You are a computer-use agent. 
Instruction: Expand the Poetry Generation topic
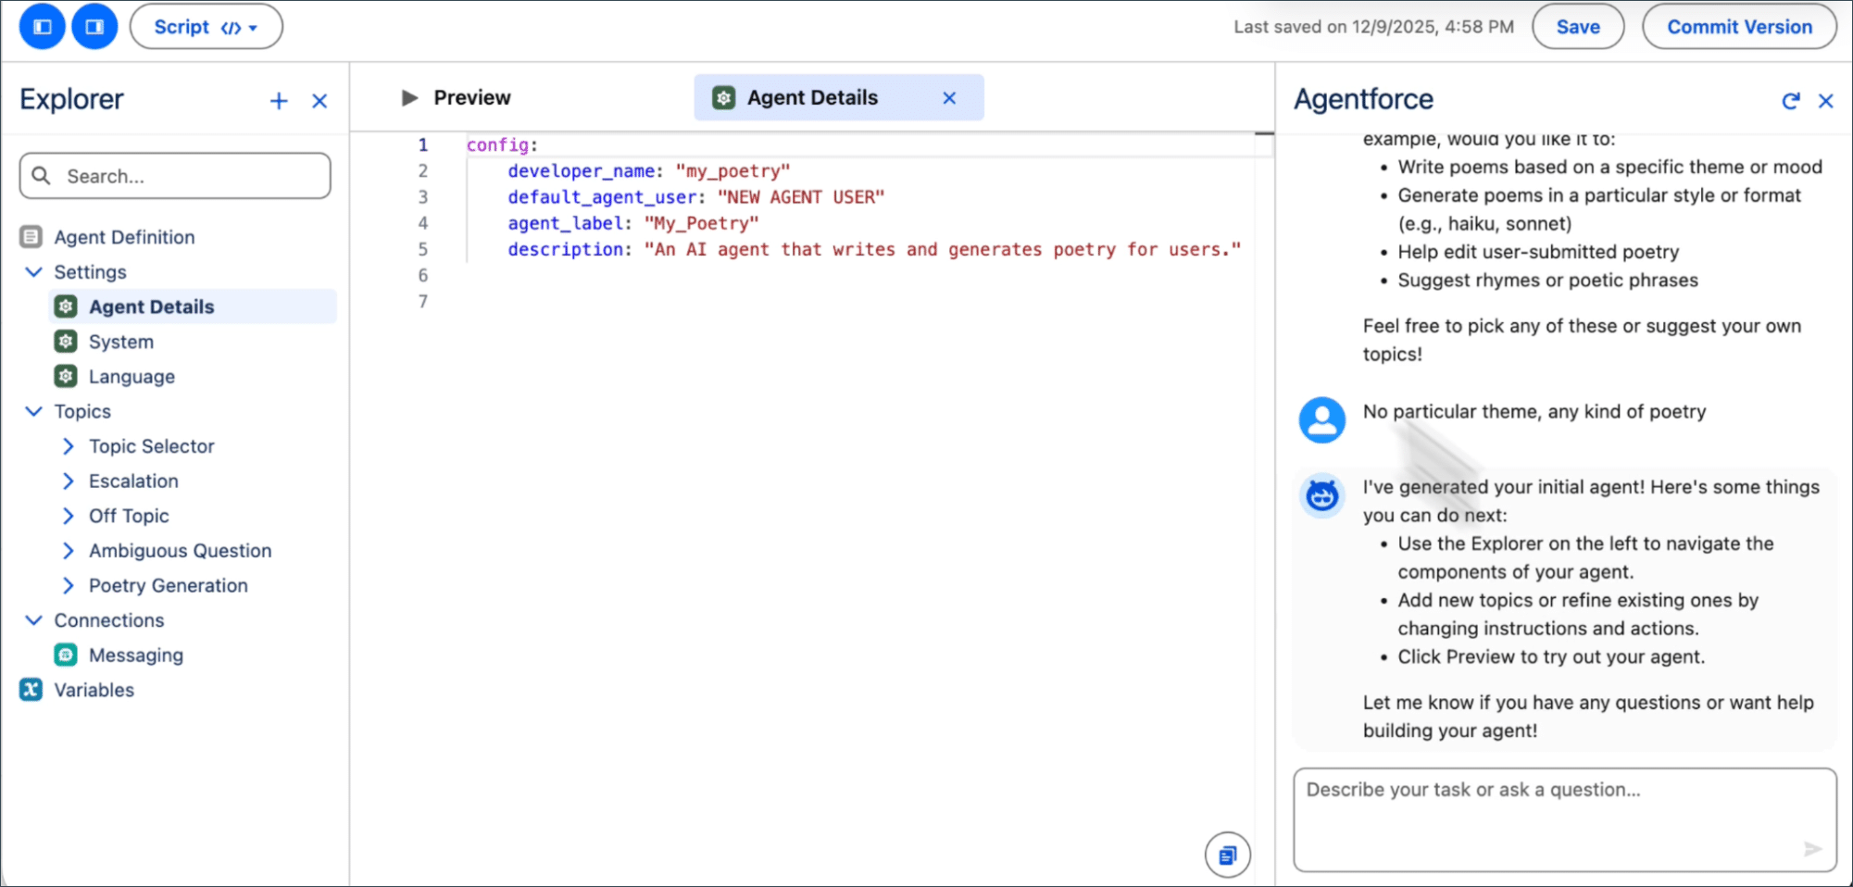(x=69, y=585)
